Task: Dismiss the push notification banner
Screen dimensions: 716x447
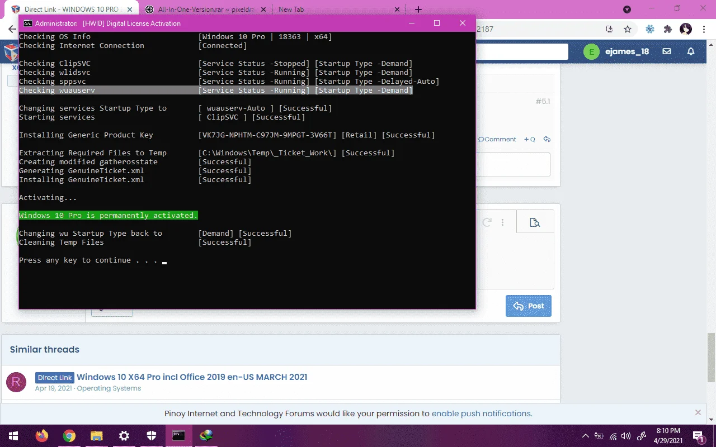Action: click(x=698, y=412)
